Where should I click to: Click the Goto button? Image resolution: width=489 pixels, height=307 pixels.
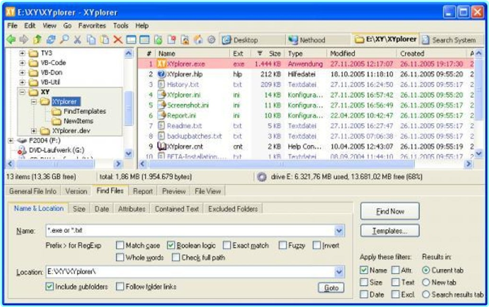pyautogui.click(x=331, y=288)
